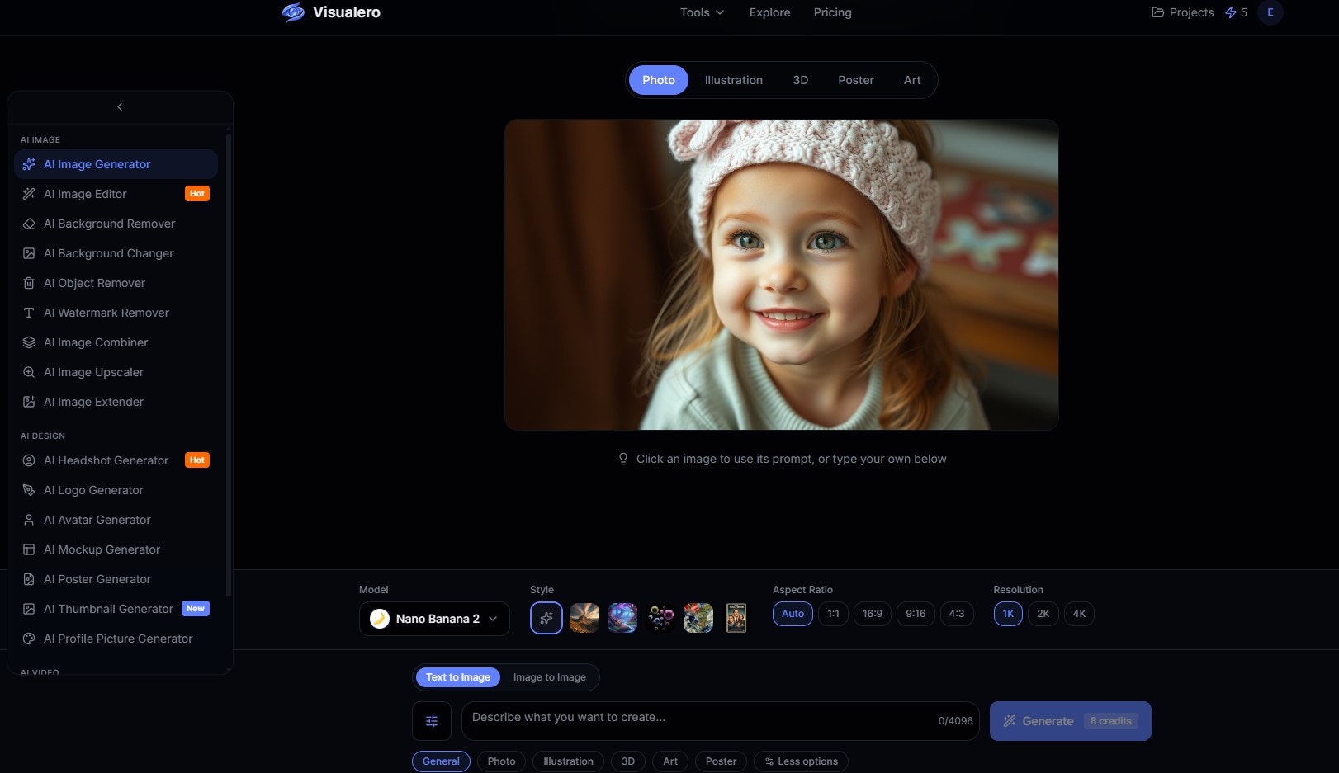Select the AI Image Upscaler tool

click(93, 372)
